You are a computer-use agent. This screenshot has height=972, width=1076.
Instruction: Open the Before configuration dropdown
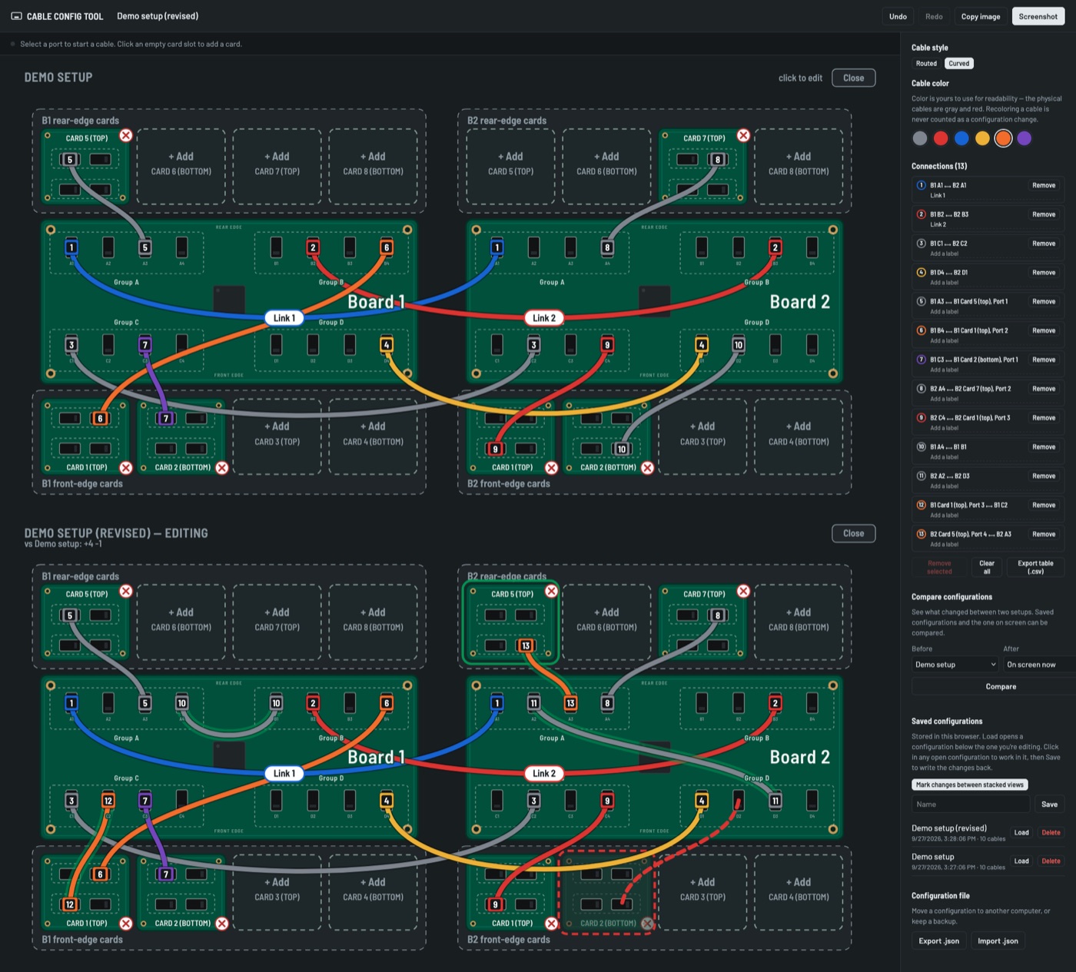pos(955,665)
